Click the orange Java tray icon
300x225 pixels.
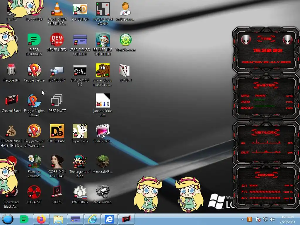click(x=250, y=219)
